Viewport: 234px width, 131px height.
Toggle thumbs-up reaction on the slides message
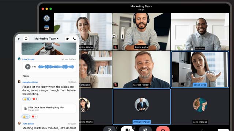point(26,99)
